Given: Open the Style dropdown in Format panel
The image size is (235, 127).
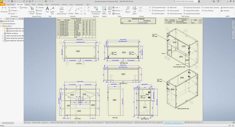Looking at the screenshot, I should (145, 11).
